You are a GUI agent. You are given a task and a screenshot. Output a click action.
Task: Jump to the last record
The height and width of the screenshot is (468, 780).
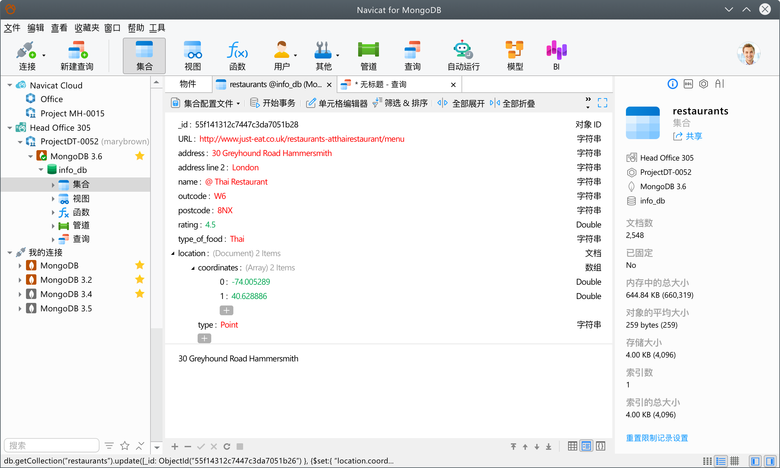[x=549, y=447]
